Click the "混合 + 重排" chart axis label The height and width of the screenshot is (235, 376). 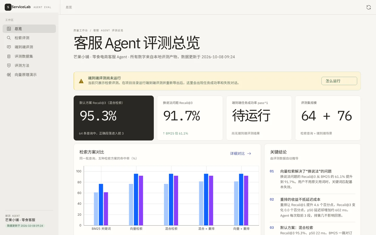[206, 229]
